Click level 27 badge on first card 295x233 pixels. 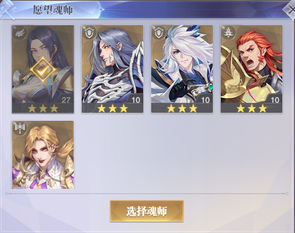coord(66,100)
